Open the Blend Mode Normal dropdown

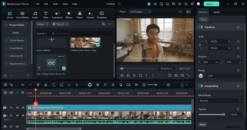coord(220,101)
